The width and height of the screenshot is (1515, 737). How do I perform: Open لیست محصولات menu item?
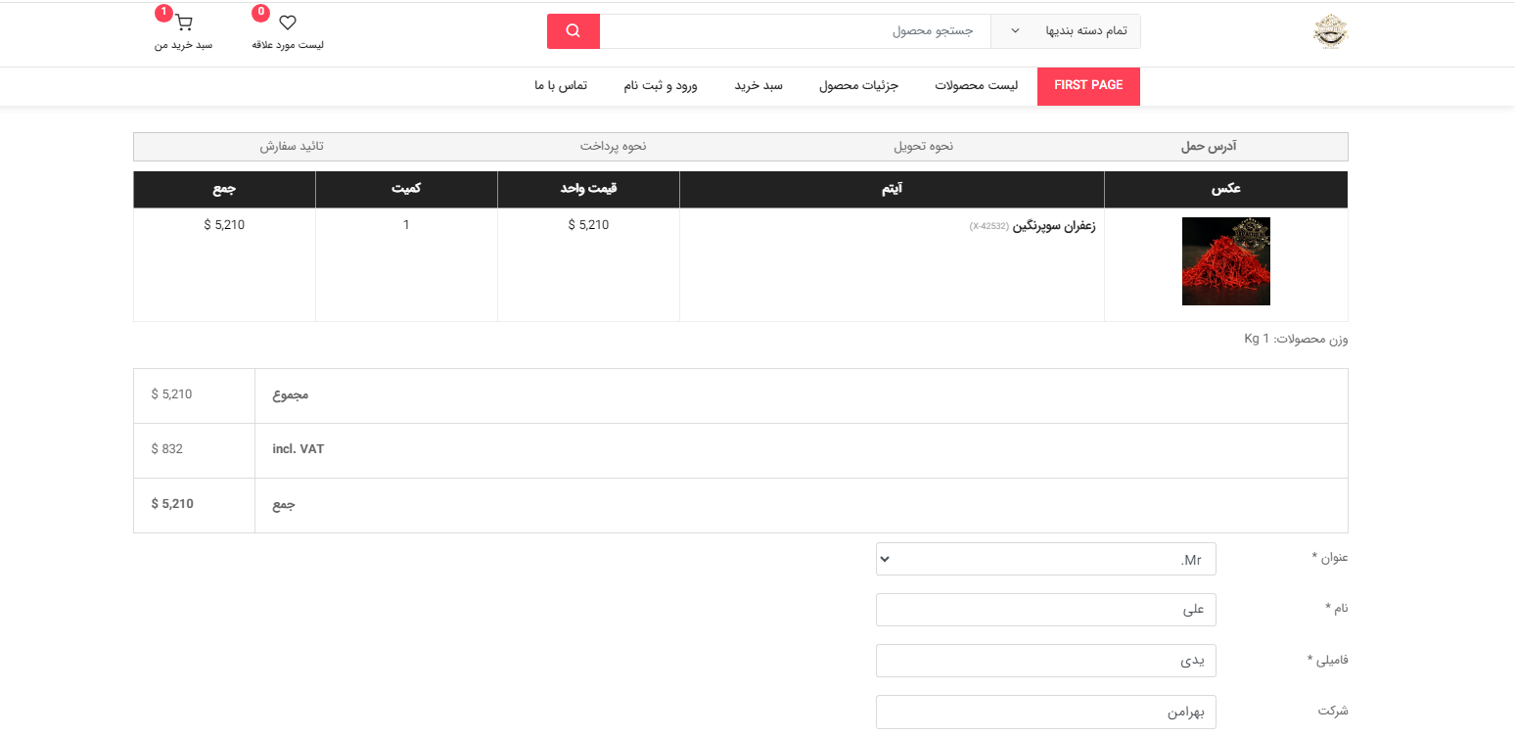click(x=976, y=86)
